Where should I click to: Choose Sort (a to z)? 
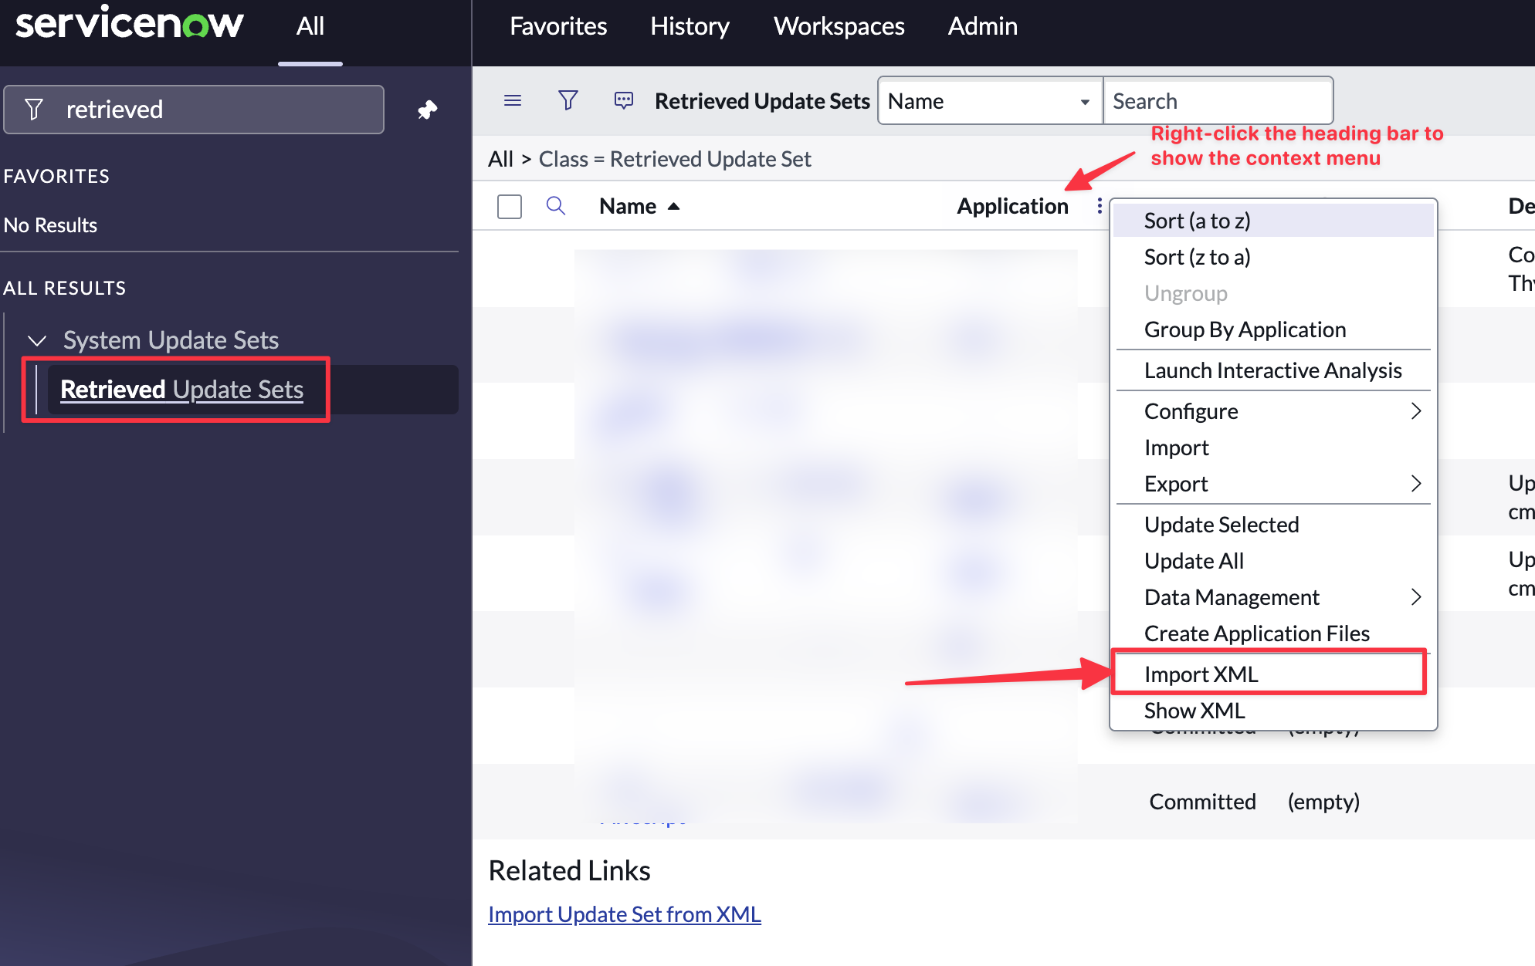1274,221
